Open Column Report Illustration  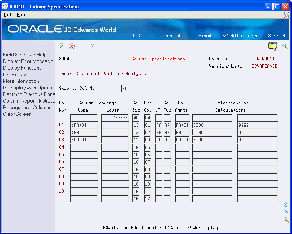click(x=29, y=101)
